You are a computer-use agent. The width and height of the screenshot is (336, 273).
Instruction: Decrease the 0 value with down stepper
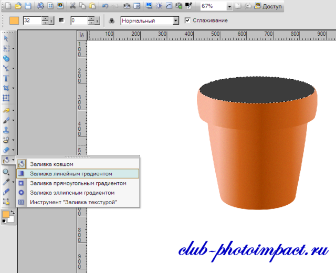pyautogui.click(x=91, y=23)
